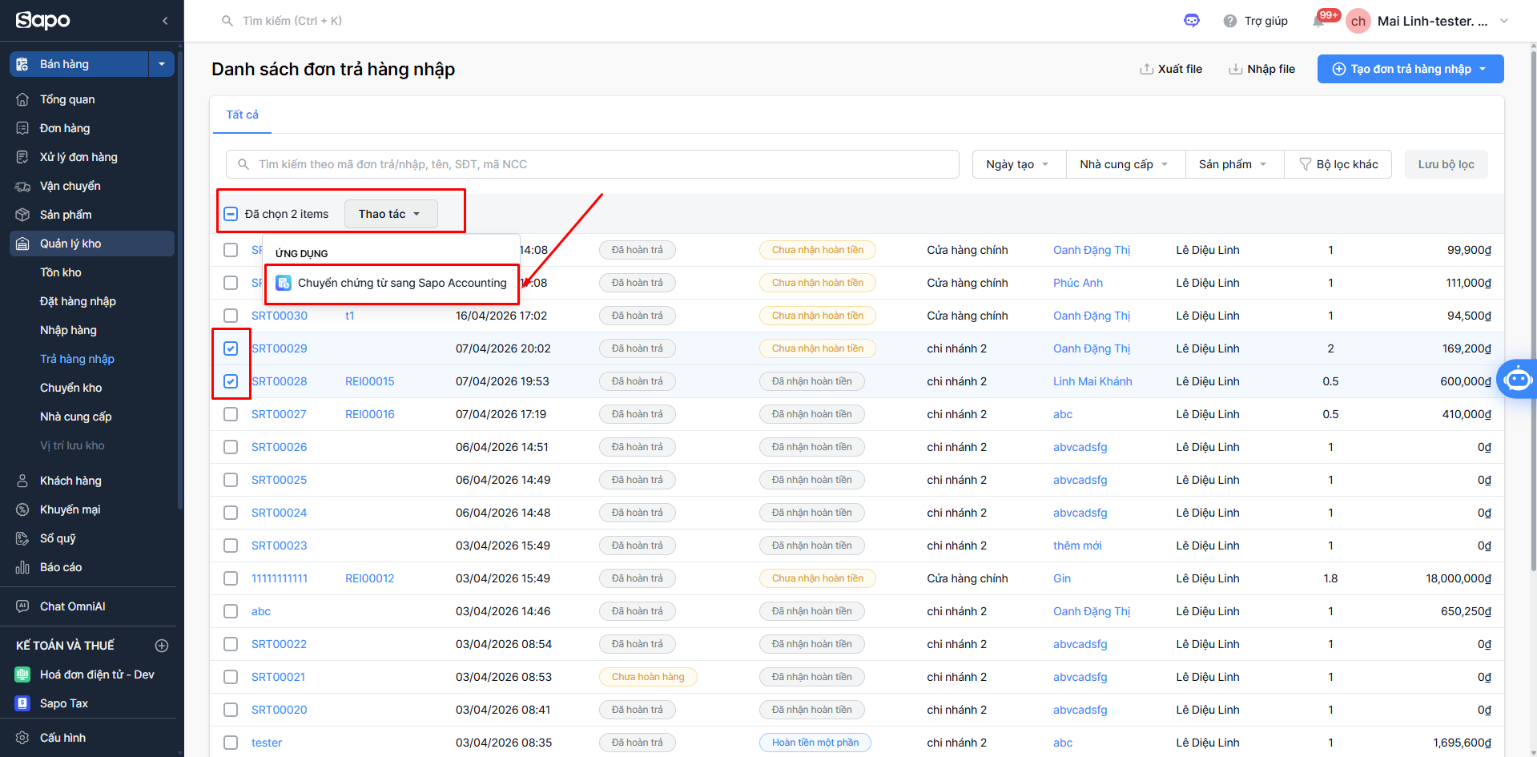Collapse sidebar with the chevron icon
1537x757 pixels.
point(165,21)
